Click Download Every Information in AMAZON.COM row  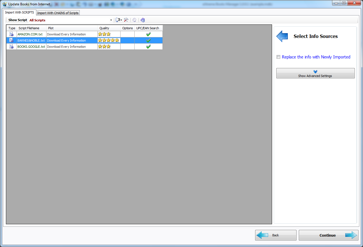tap(66, 34)
